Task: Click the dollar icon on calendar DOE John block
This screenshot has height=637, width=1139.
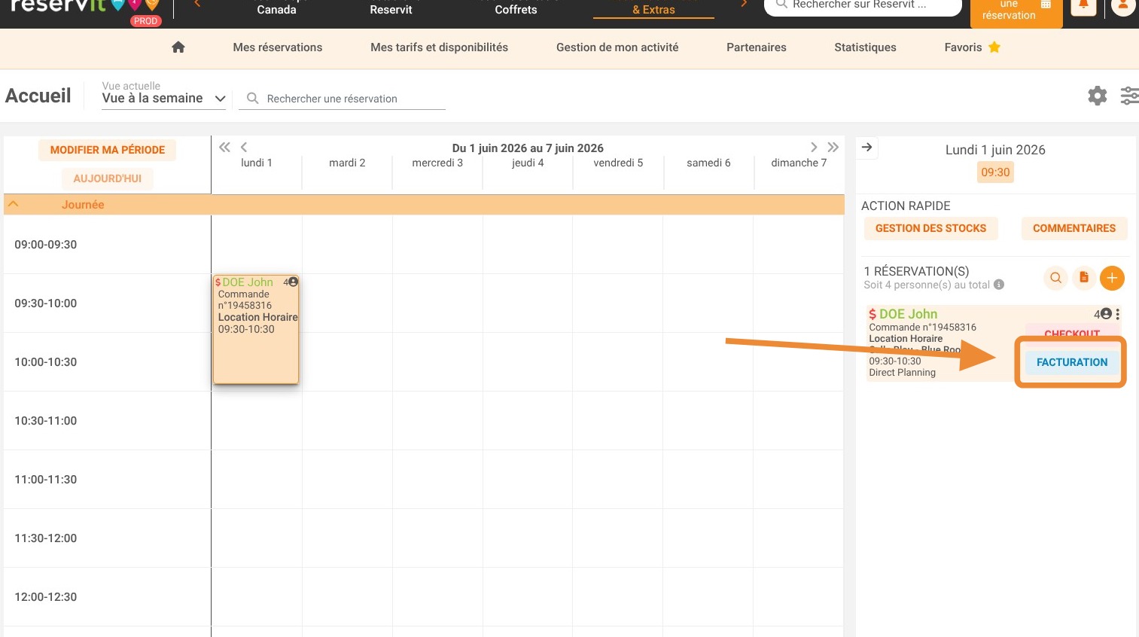Action: (x=218, y=282)
